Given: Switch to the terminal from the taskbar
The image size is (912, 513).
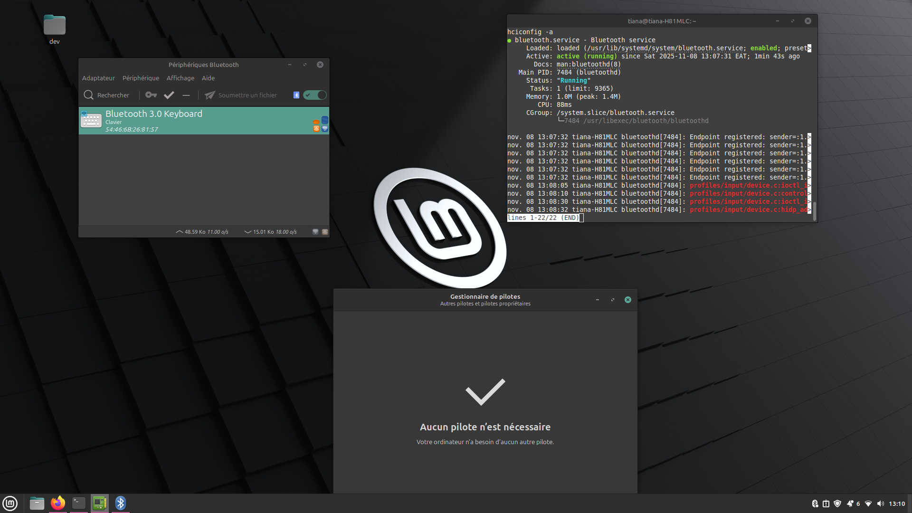Looking at the screenshot, I should pos(79,503).
